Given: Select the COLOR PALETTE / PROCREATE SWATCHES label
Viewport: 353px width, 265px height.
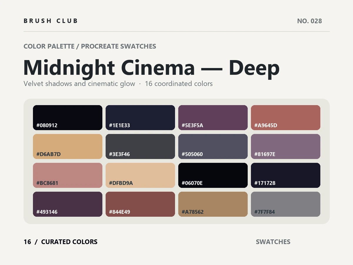Looking at the screenshot, I should click(90, 46).
